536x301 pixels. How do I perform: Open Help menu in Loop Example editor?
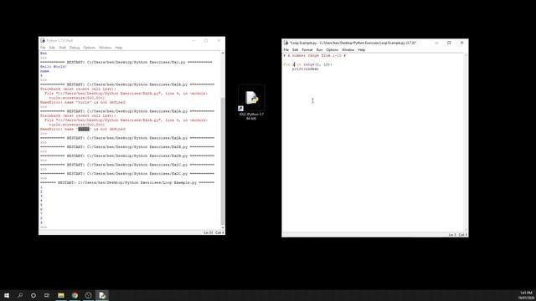click(361, 50)
